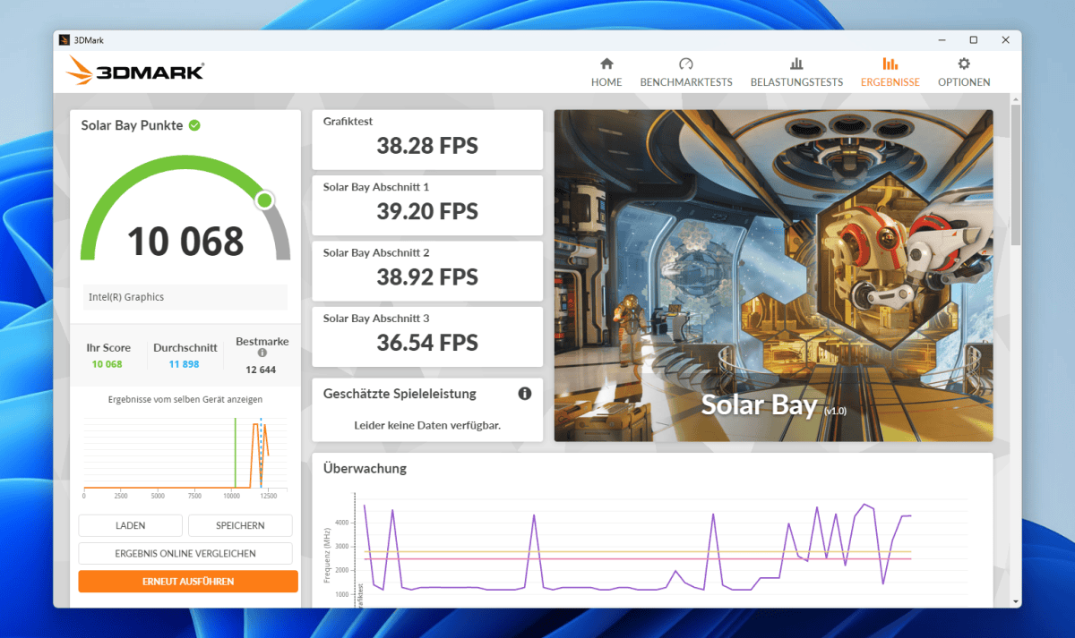Click the Solar Bay Abschnitt 1 card
The width and height of the screenshot is (1075, 638).
[x=427, y=205]
